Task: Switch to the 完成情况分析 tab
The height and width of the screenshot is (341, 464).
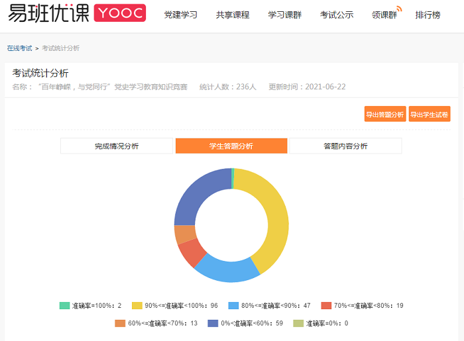Action: pyautogui.click(x=117, y=146)
